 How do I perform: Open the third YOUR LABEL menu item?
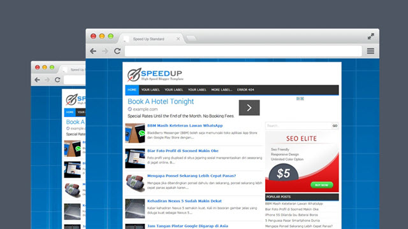197,90
